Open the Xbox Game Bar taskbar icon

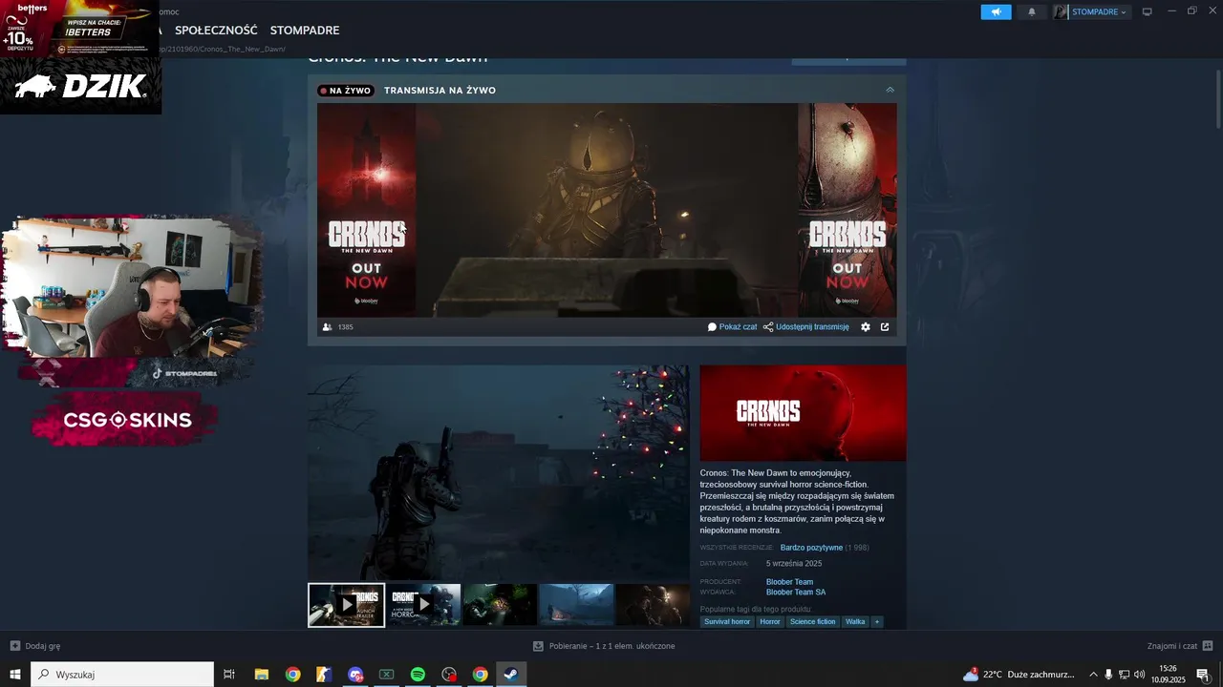pyautogui.click(x=386, y=675)
